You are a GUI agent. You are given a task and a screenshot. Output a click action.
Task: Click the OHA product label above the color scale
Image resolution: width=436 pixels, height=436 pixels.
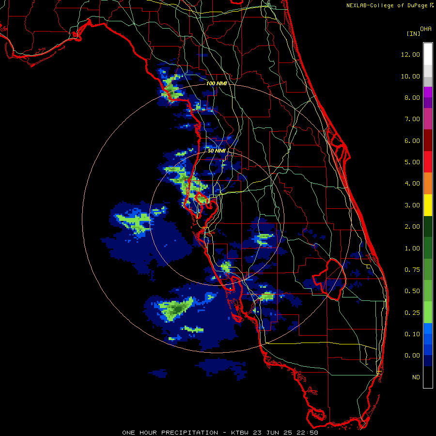coord(426,29)
